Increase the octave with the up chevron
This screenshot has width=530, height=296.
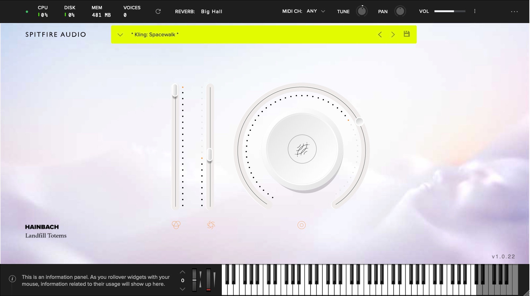182,272
